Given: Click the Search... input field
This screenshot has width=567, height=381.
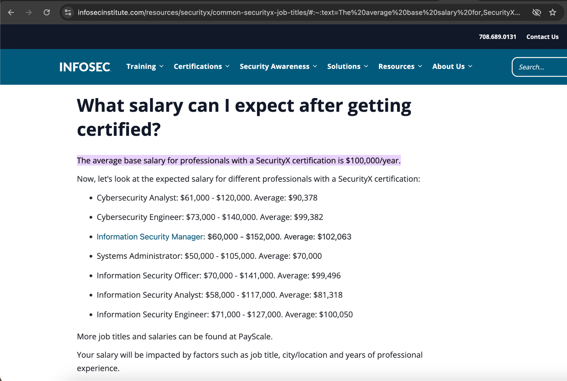Looking at the screenshot, I should point(539,67).
